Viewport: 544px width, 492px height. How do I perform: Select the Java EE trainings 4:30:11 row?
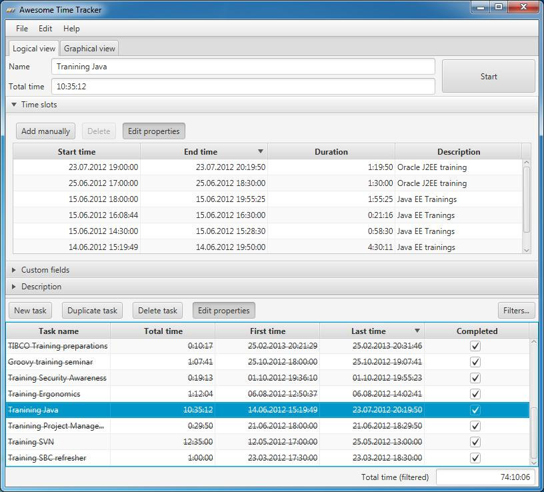point(267,247)
